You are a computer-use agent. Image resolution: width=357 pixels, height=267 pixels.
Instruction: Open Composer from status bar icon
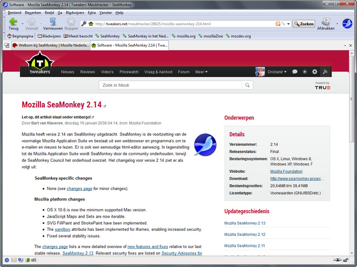coord(21,260)
